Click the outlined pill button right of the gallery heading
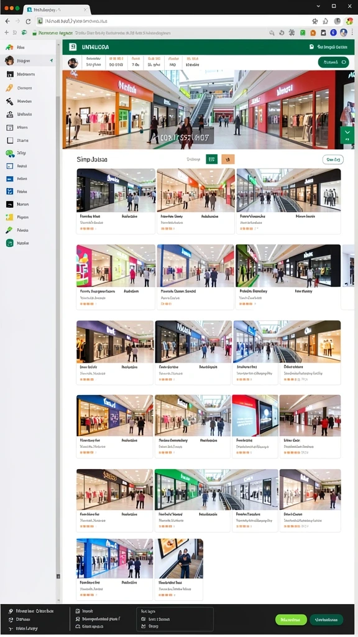Viewport: 358px width, 637px height. [x=333, y=160]
